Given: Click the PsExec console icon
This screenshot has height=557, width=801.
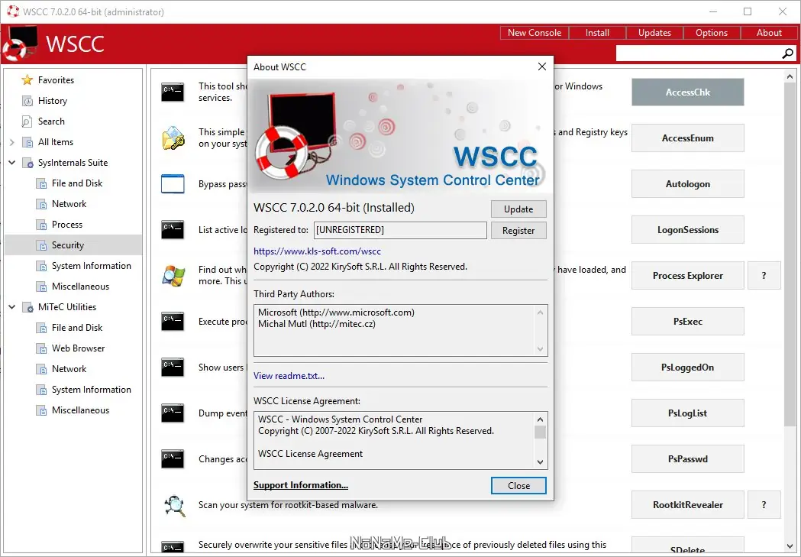Looking at the screenshot, I should point(173,322).
